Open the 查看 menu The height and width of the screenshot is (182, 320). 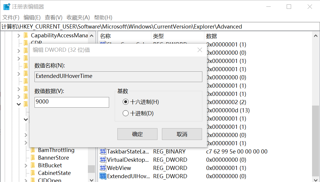(53, 17)
